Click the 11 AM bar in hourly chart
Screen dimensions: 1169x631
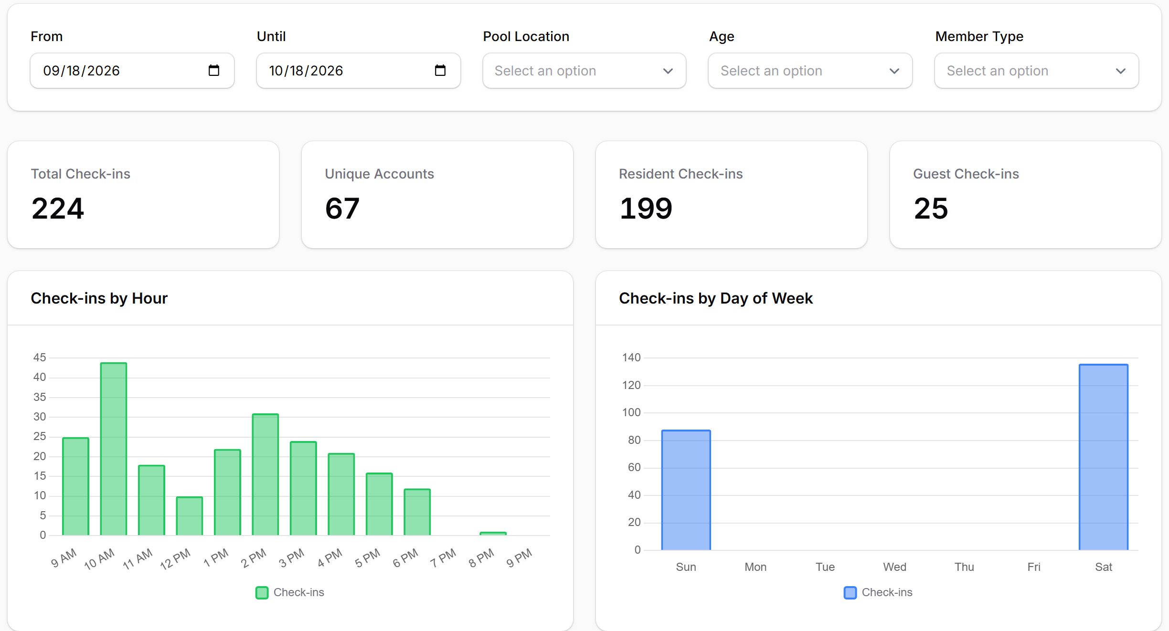pos(151,500)
